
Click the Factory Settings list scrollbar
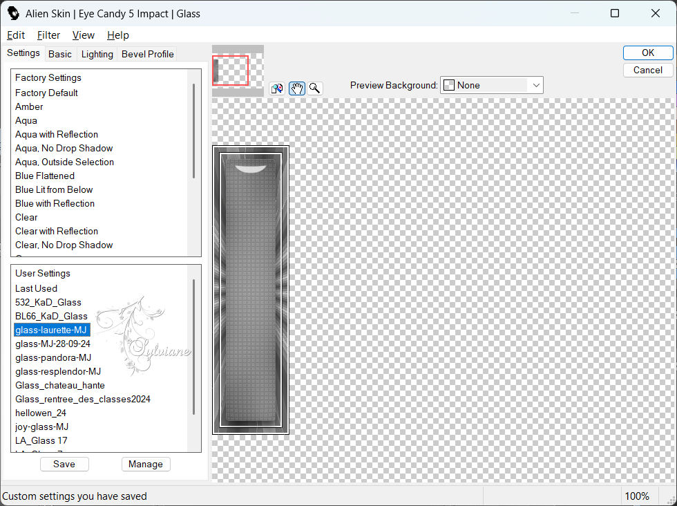pyautogui.click(x=194, y=131)
